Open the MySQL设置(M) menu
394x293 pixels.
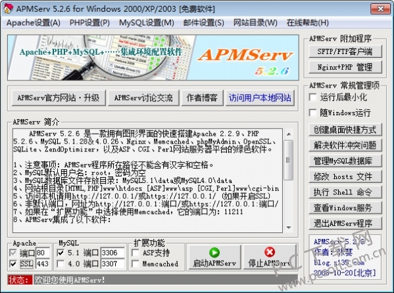point(147,23)
